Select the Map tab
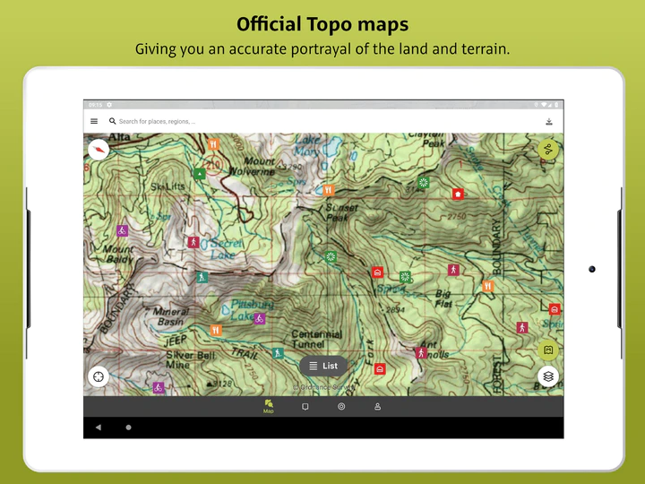The height and width of the screenshot is (484, 645). coord(269,407)
